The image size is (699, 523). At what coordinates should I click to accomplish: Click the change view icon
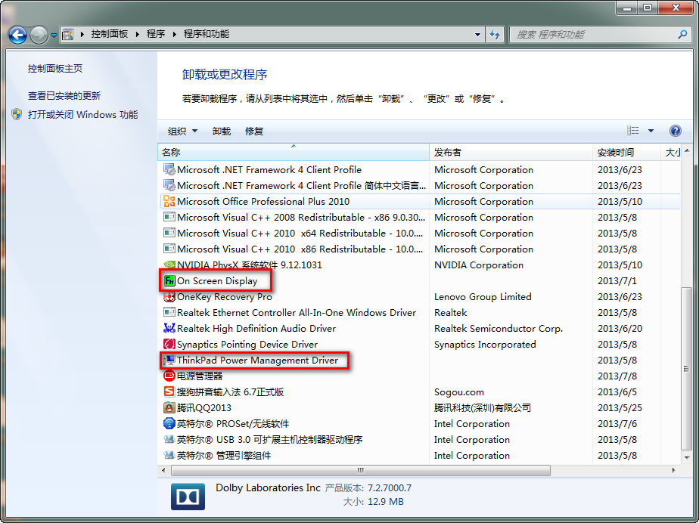tap(632, 131)
